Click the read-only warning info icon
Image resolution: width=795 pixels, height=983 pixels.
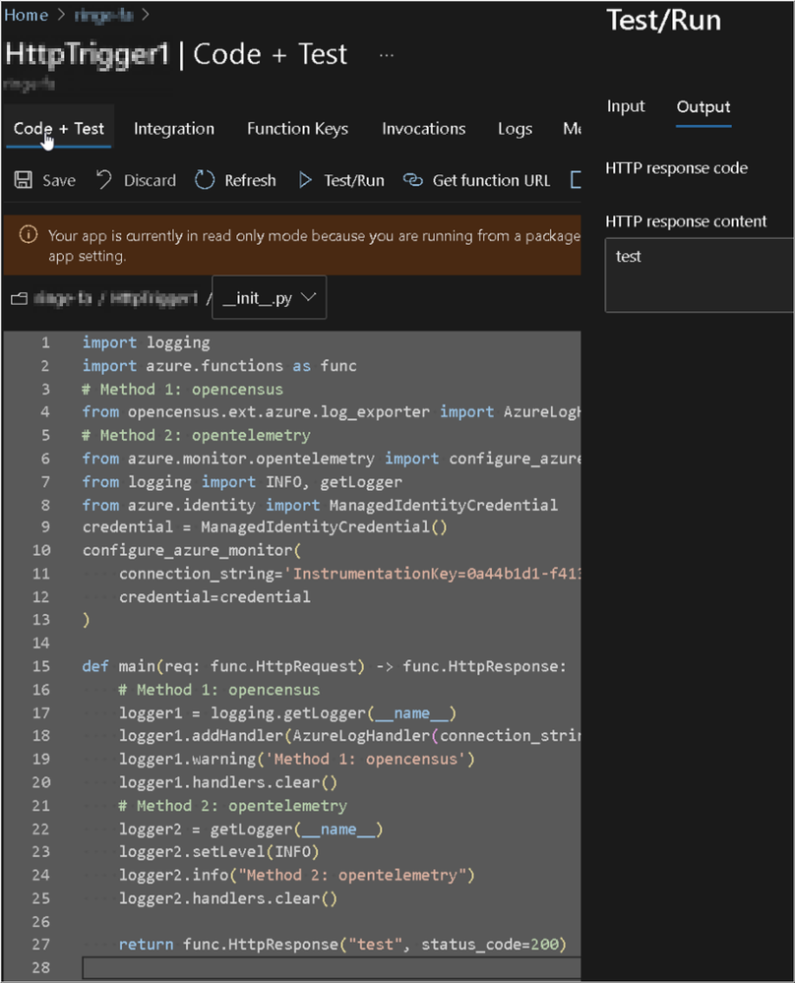(30, 235)
